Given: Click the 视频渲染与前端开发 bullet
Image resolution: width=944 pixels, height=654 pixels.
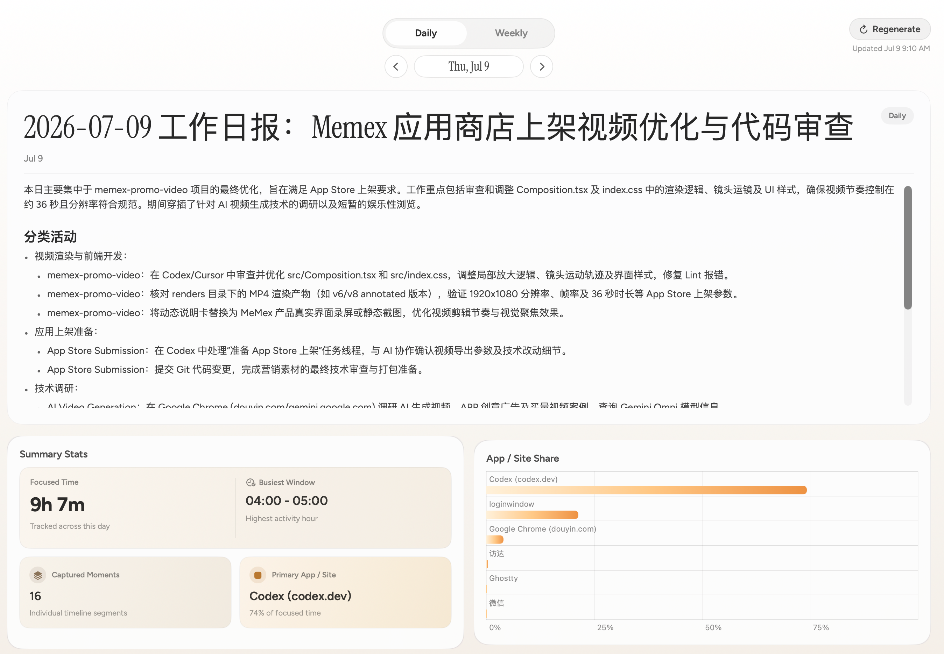Looking at the screenshot, I should (81, 256).
